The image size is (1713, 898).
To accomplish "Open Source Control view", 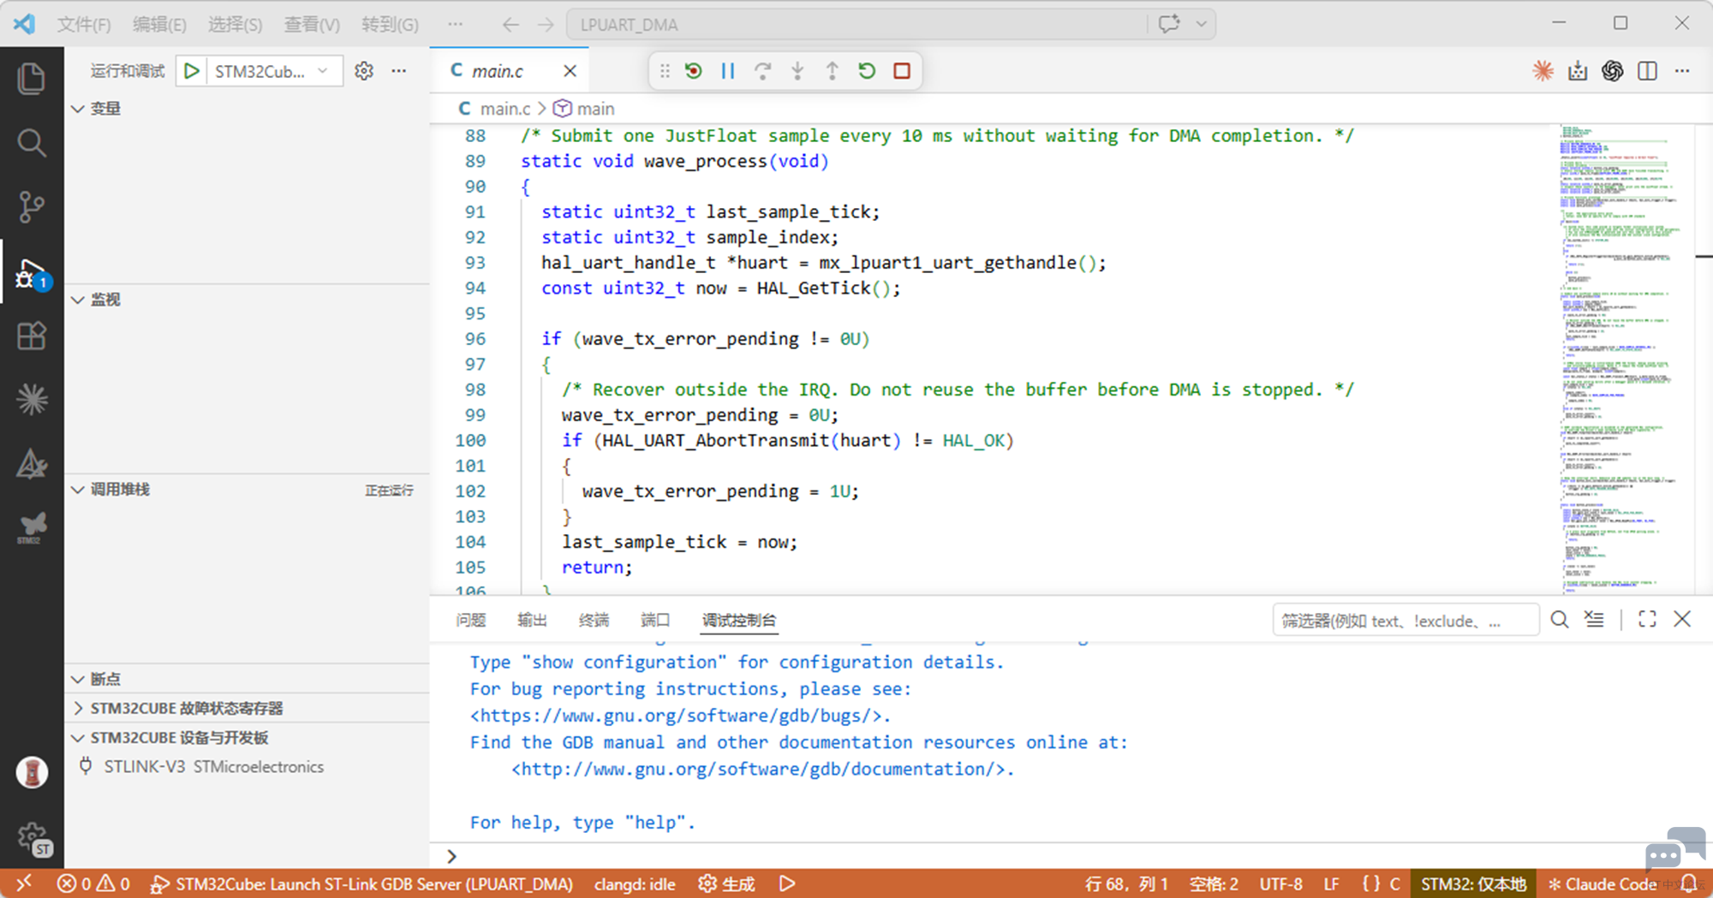I will point(32,207).
